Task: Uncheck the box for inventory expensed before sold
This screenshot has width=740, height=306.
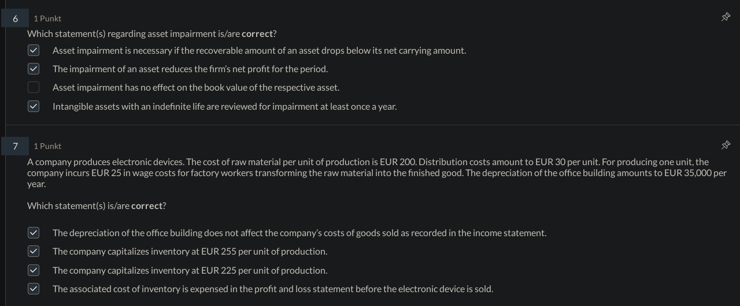Action: tap(34, 289)
